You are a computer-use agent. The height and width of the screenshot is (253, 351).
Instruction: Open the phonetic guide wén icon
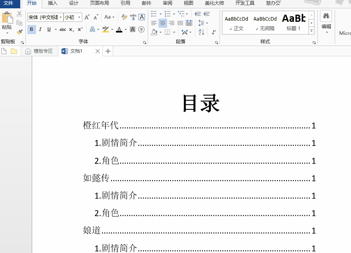(133, 17)
